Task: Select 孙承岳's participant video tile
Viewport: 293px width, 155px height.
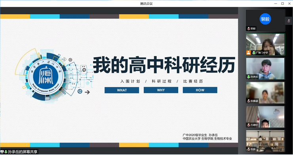Action: (265, 69)
